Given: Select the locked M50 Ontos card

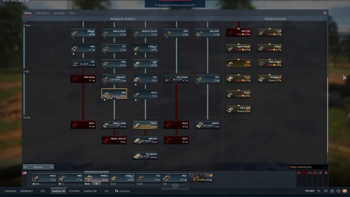Looking at the screenshot, I should coord(83,79).
